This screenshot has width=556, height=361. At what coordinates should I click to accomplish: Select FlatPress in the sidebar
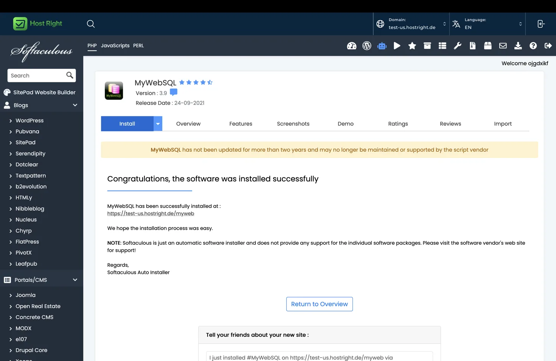click(x=27, y=242)
